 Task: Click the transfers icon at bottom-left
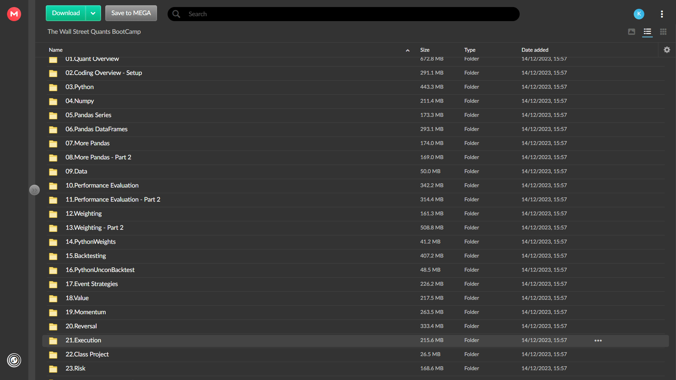coord(14,360)
